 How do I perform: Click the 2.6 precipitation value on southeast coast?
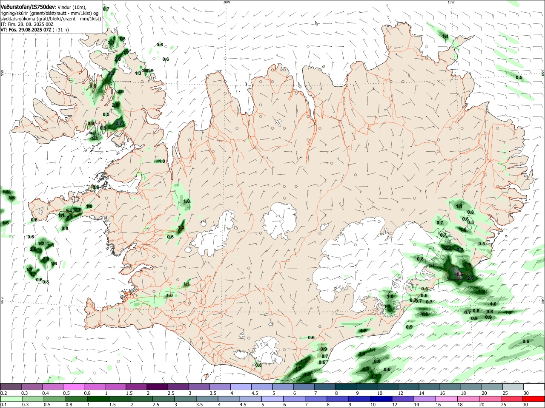point(470,278)
